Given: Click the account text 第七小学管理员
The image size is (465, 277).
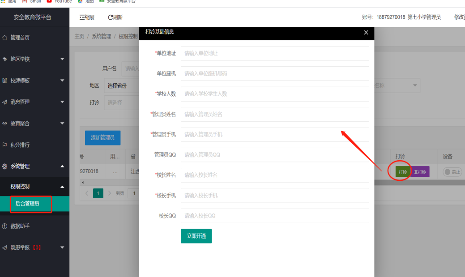Looking at the screenshot, I should click(424, 17).
